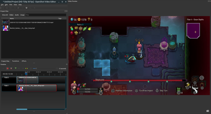The image size is (211, 114).
Task: Click the Redo toolbar icon
Action: click(x=19, y=8)
